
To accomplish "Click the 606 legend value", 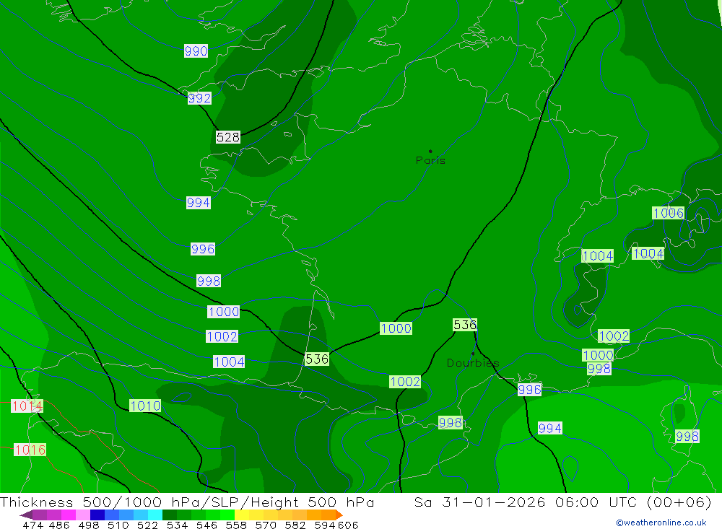I will click(348, 525).
